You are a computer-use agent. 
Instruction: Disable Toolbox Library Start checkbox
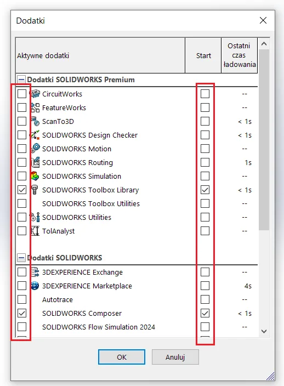[205, 190]
